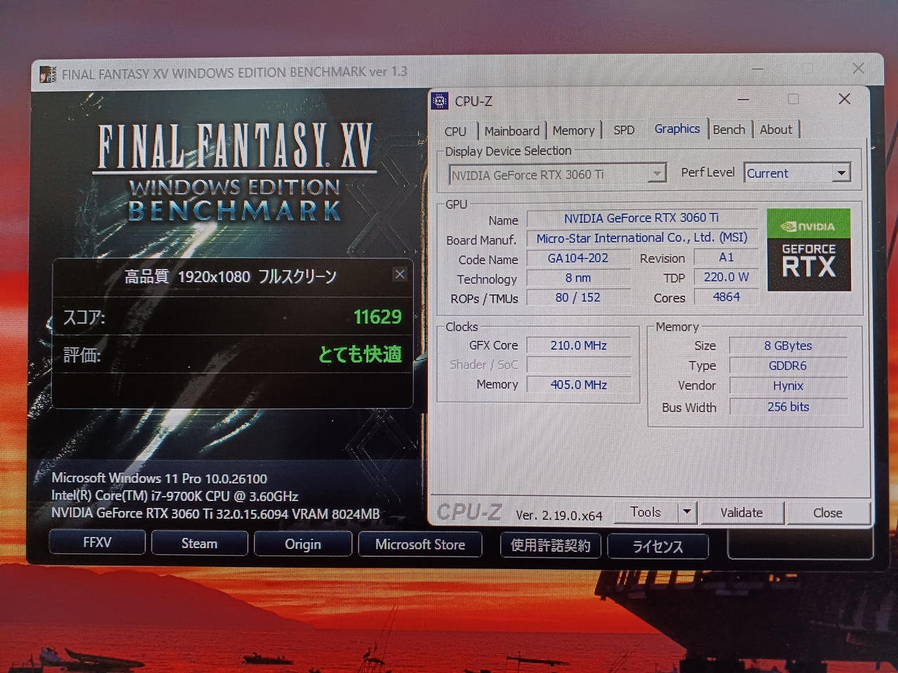Screen dimensions: 898x673
Task: Click the RTX 3060 Ti VRAM info line
Action: pos(215,513)
